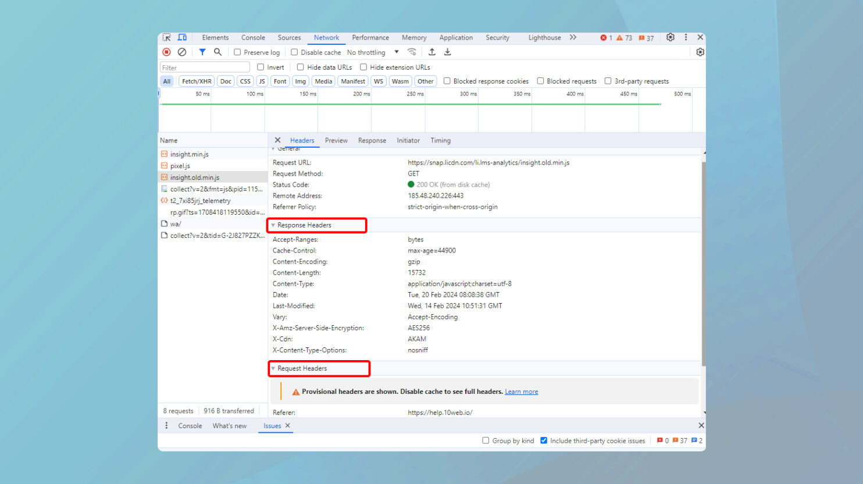The width and height of the screenshot is (863, 484).
Task: Toggle the filter funnel icon
Action: tap(202, 52)
